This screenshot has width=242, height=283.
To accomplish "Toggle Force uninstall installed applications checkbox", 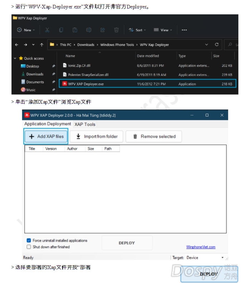I will [x=29, y=240].
